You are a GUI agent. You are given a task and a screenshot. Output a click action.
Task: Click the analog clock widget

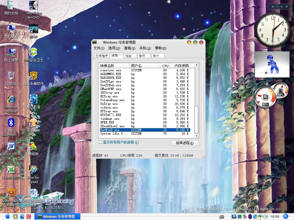(273, 30)
